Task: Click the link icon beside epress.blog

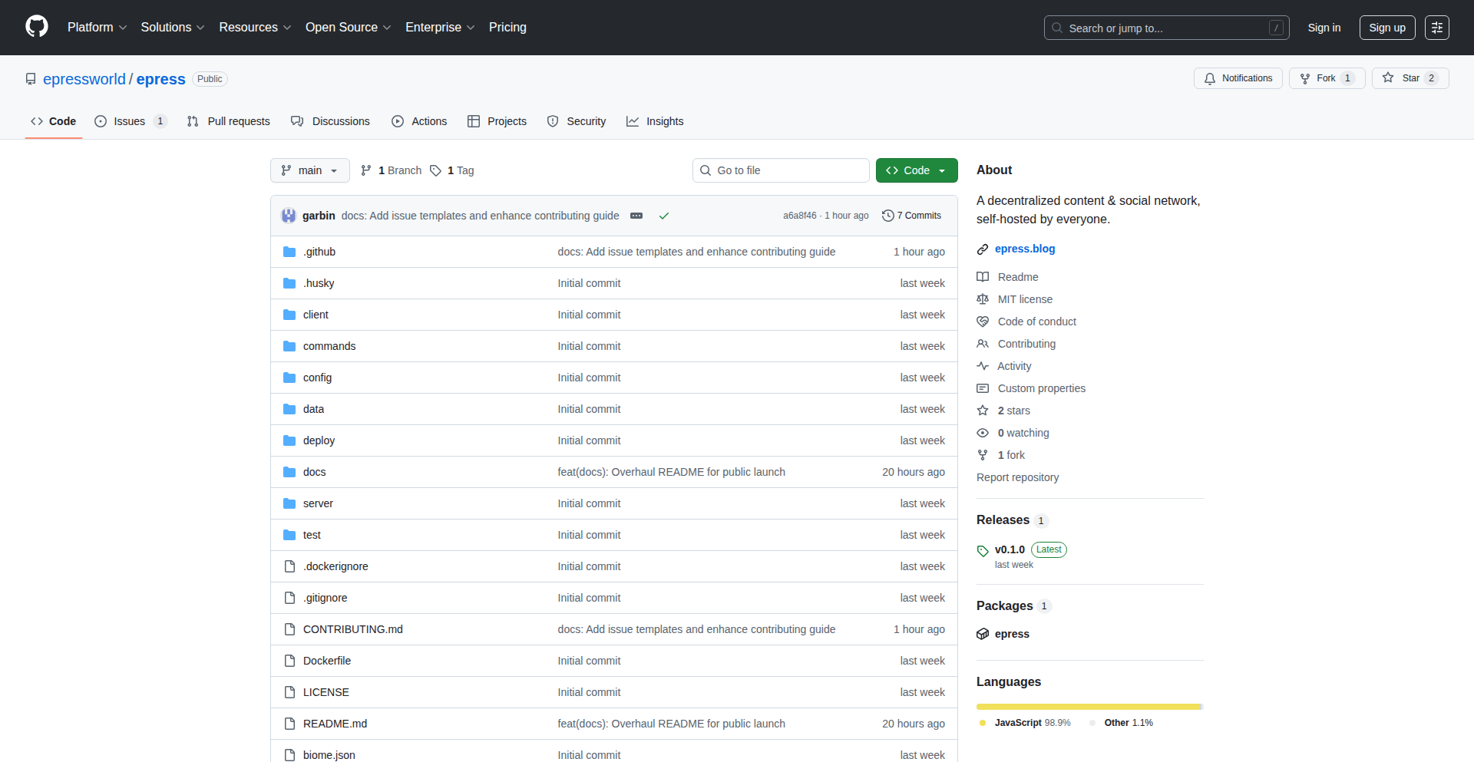Action: click(983, 249)
